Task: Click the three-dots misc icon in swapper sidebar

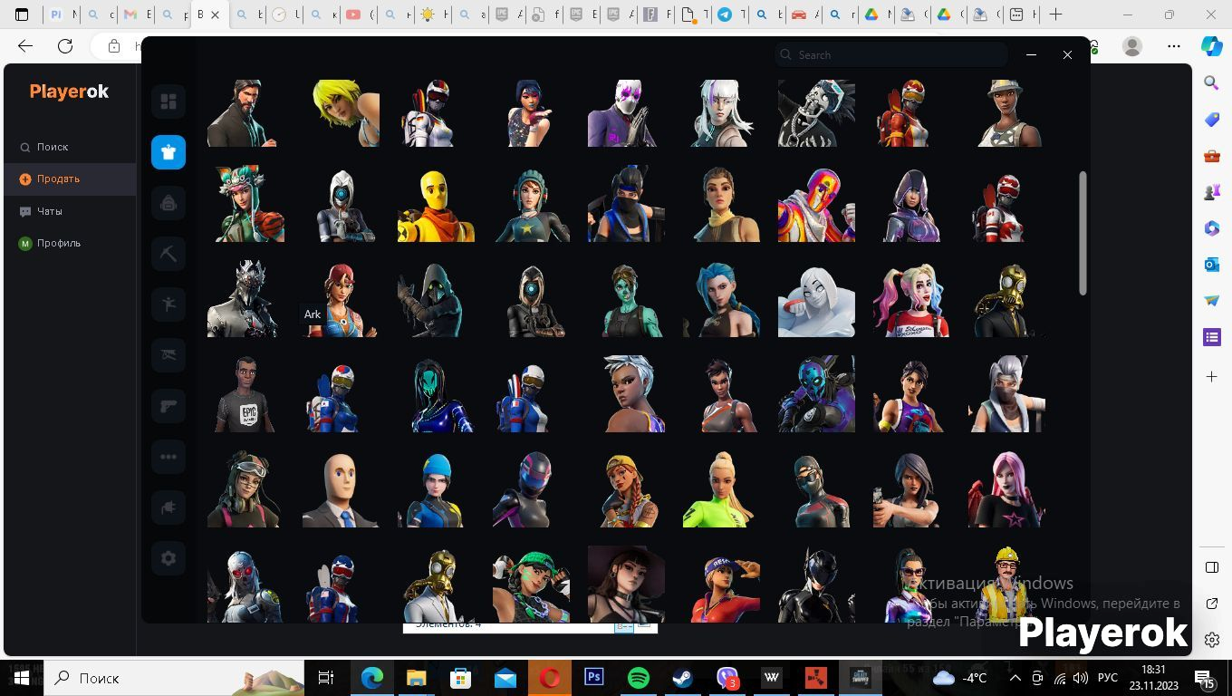Action: coord(168,457)
